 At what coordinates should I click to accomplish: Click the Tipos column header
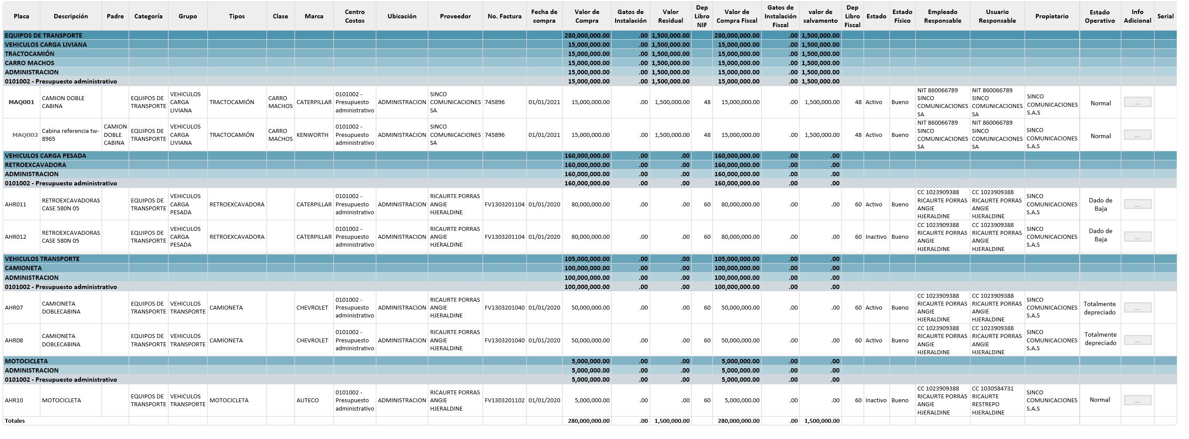click(x=237, y=16)
